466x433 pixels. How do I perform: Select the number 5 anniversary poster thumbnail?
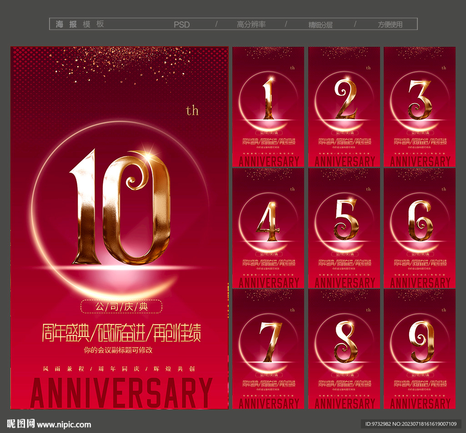[344, 228]
